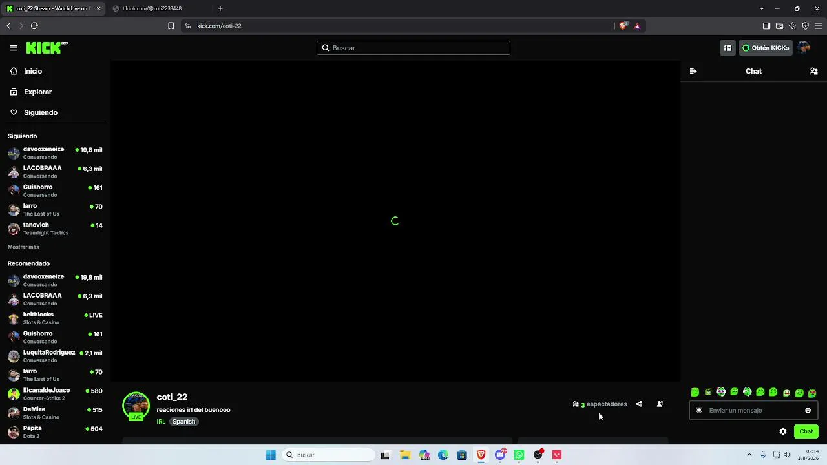
Task: Open Brave Wallet icon
Action: [779, 26]
